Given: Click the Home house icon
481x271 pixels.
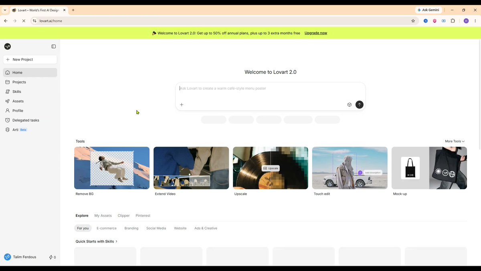Looking at the screenshot, I should [x=8, y=73].
